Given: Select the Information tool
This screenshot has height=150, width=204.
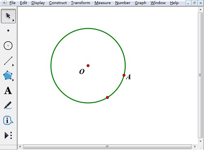Looking at the screenshot, I should tap(8, 120).
